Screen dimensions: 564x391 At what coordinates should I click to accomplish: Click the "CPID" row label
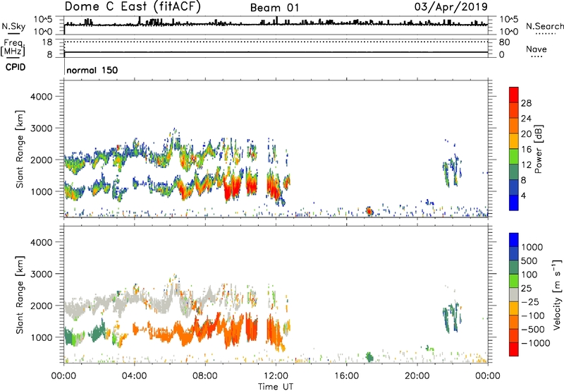16,67
